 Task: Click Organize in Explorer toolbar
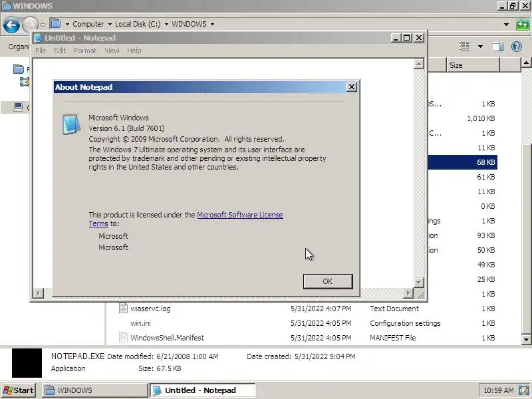tap(19, 47)
